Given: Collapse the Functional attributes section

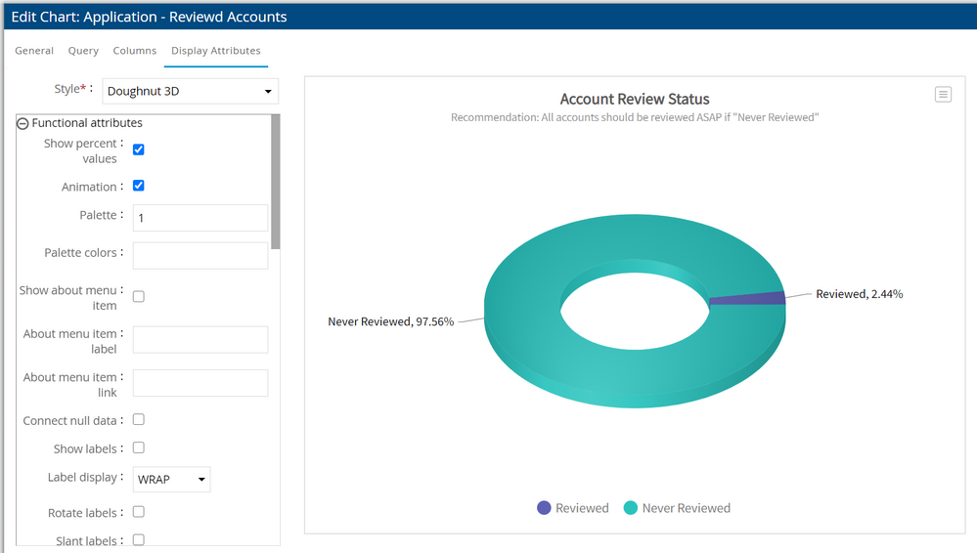Looking at the screenshot, I should coord(22,123).
